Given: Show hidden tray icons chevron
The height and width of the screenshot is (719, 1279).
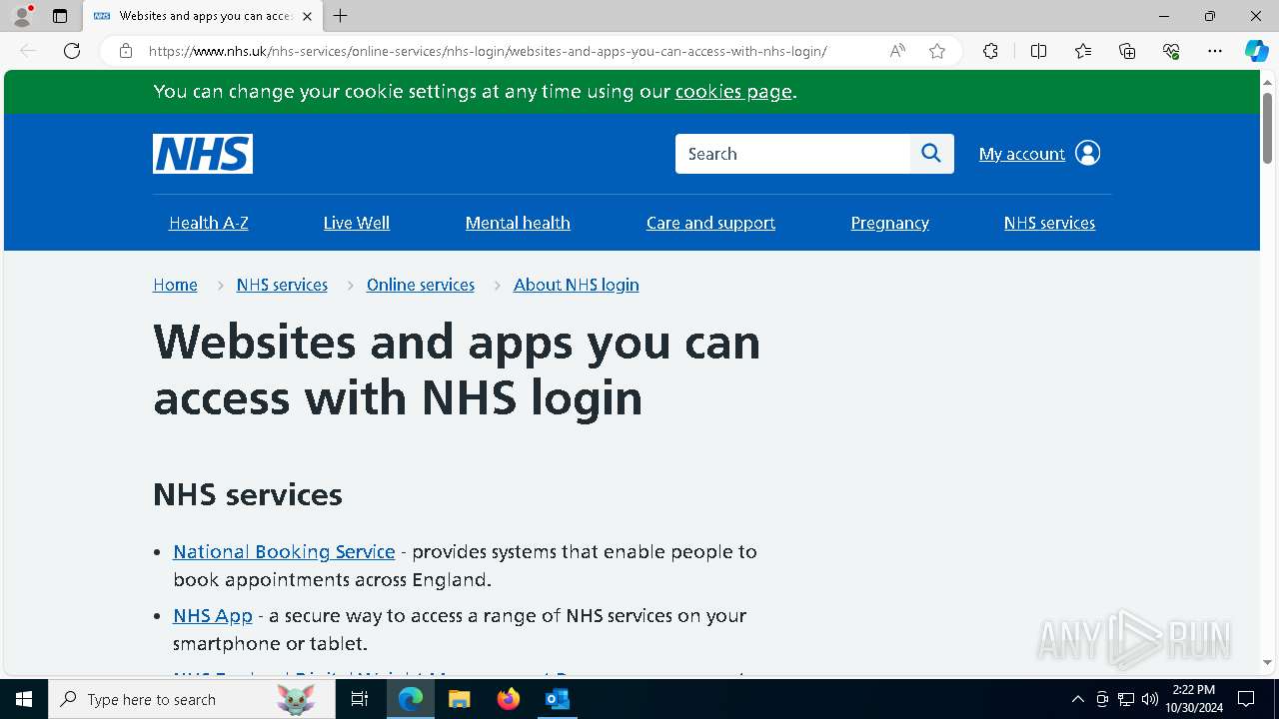Looking at the screenshot, I should click(x=1077, y=699).
